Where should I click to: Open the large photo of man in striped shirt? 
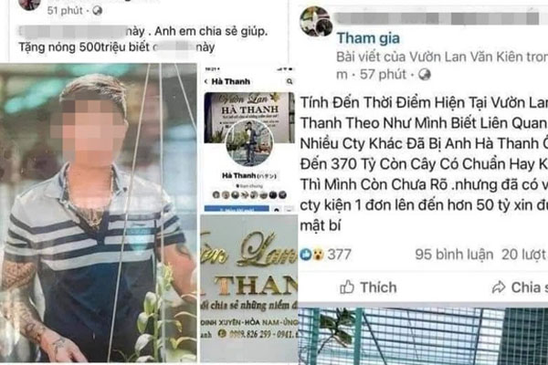[x=99, y=213]
